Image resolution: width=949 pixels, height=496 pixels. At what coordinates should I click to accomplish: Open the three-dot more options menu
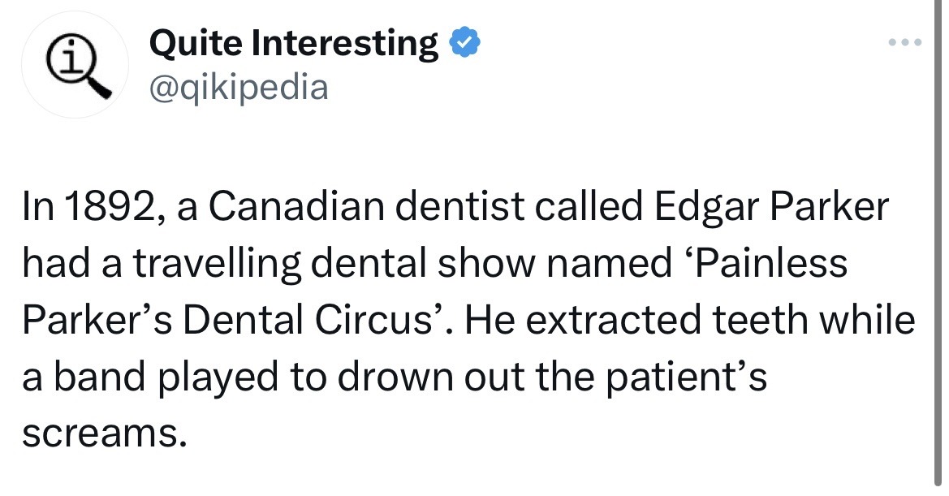click(906, 41)
